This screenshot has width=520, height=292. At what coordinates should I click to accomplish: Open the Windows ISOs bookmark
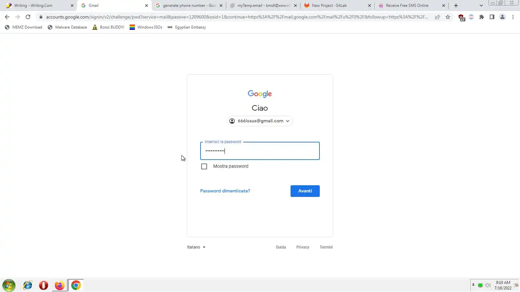(x=146, y=27)
